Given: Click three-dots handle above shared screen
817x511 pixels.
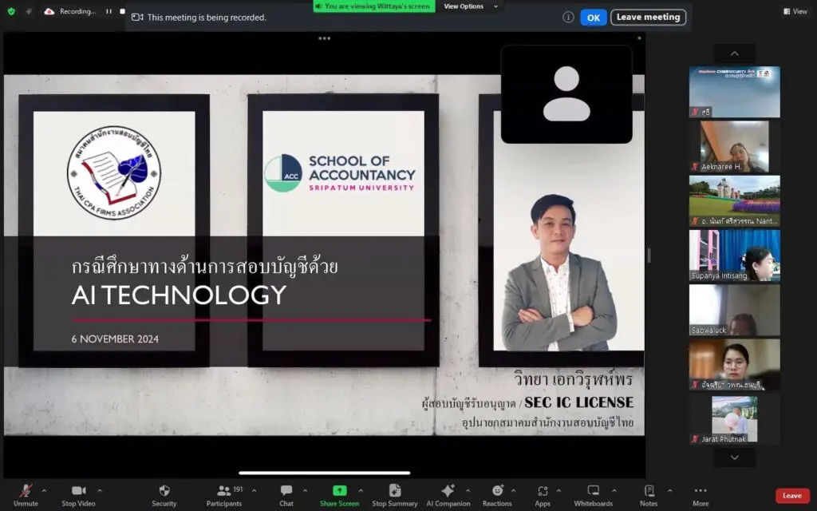Looking at the screenshot, I should pos(324,38).
